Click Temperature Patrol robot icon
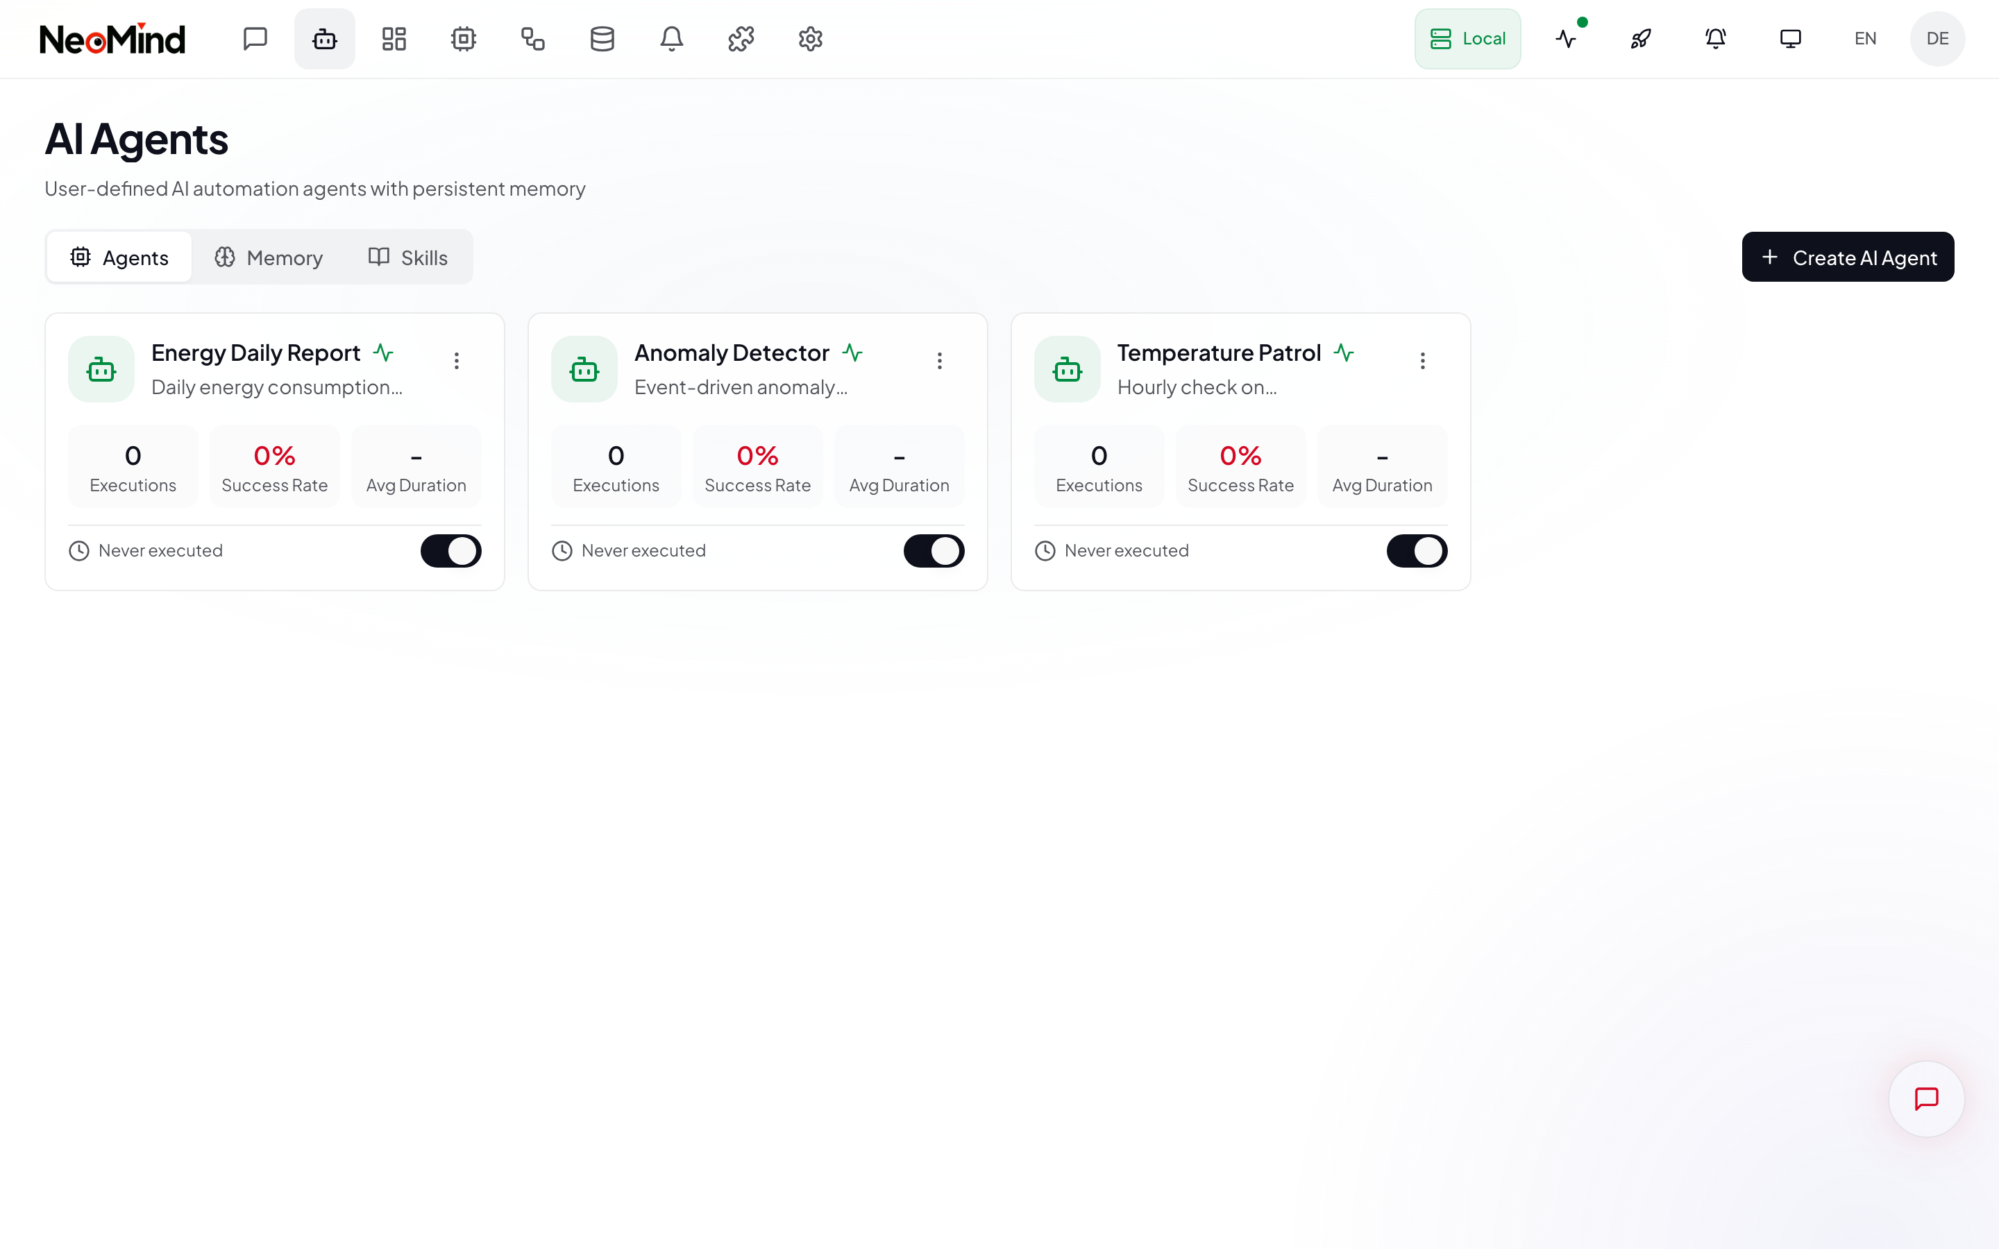The height and width of the screenshot is (1249, 1999). pyautogui.click(x=1068, y=369)
